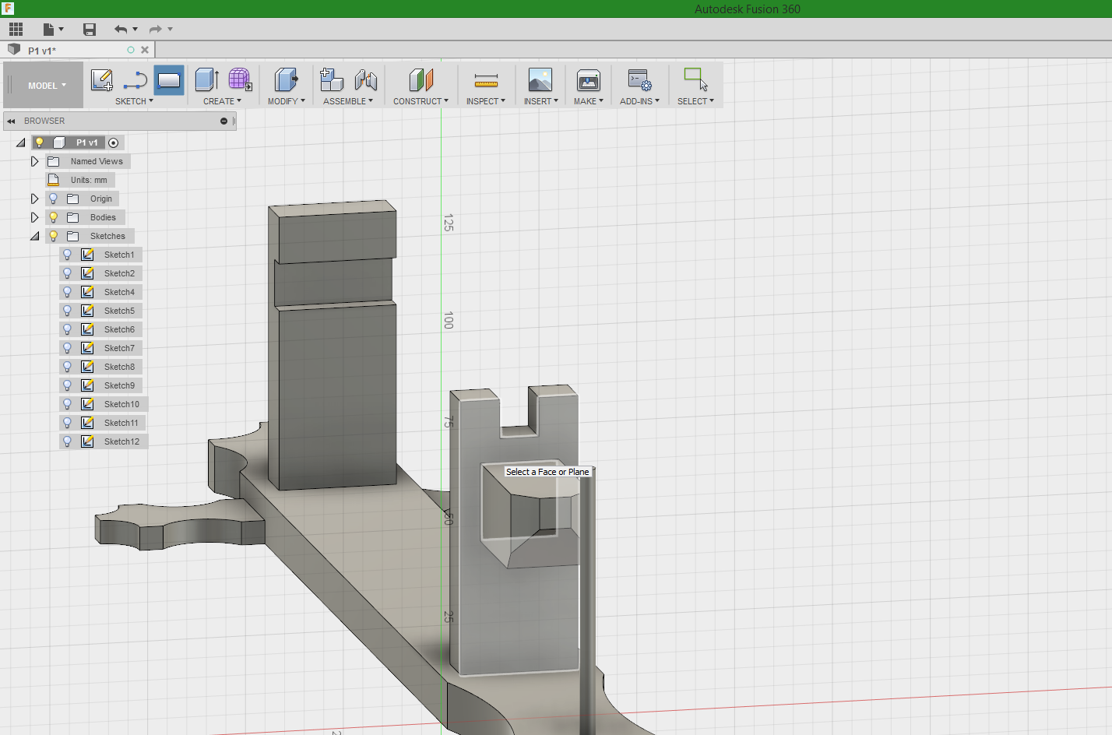Open the SELECT menu
This screenshot has width=1112, height=735.
click(695, 101)
